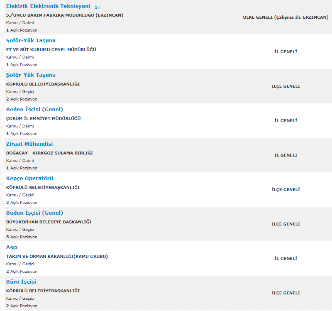Screen dimensions: 332x311
Task: Click the 5 Açık Pozisyon text
Action: coord(22,237)
